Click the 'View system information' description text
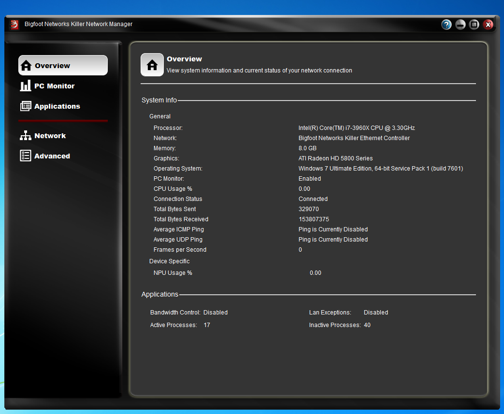 click(259, 71)
